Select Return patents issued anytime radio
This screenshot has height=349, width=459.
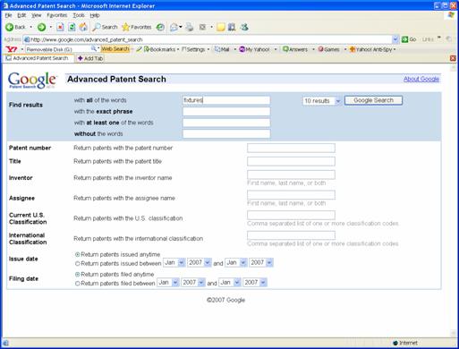click(x=78, y=254)
